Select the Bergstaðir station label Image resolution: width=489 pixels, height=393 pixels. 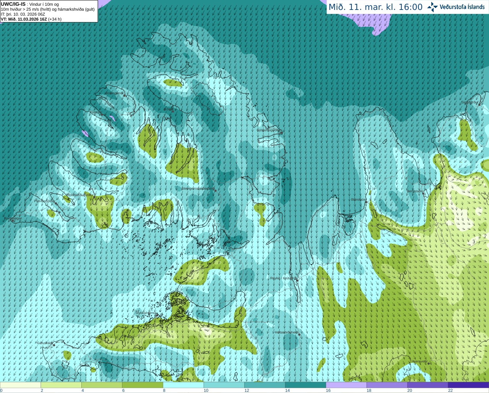click(415, 191)
